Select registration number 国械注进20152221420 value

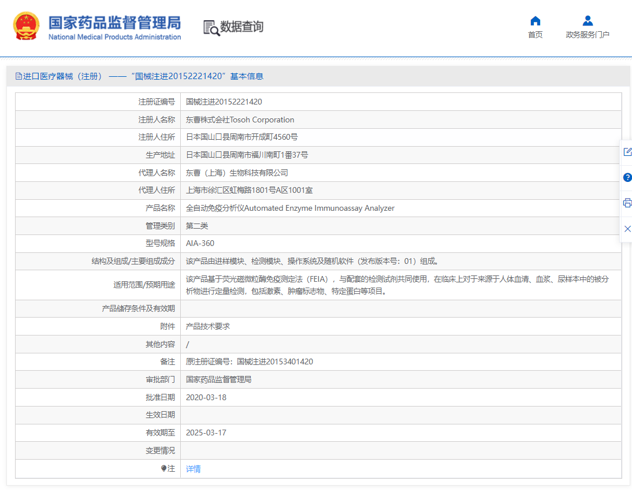[x=224, y=102]
